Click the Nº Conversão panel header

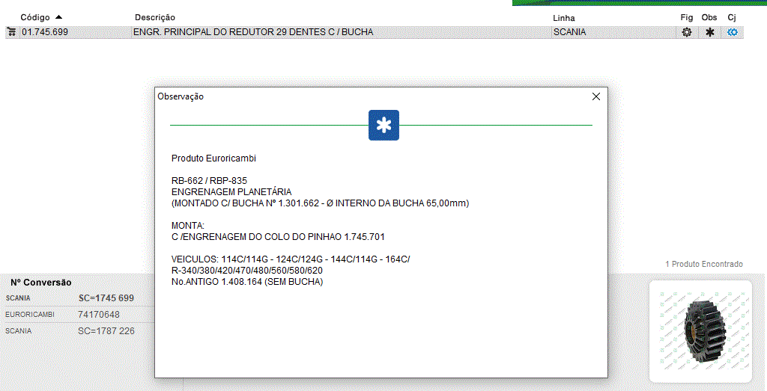[41, 283]
